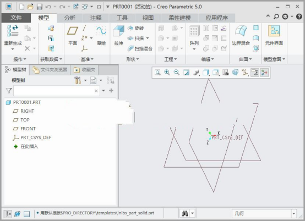Focus the model tree search field
This screenshot has height=221, width=305.
pos(56,91)
